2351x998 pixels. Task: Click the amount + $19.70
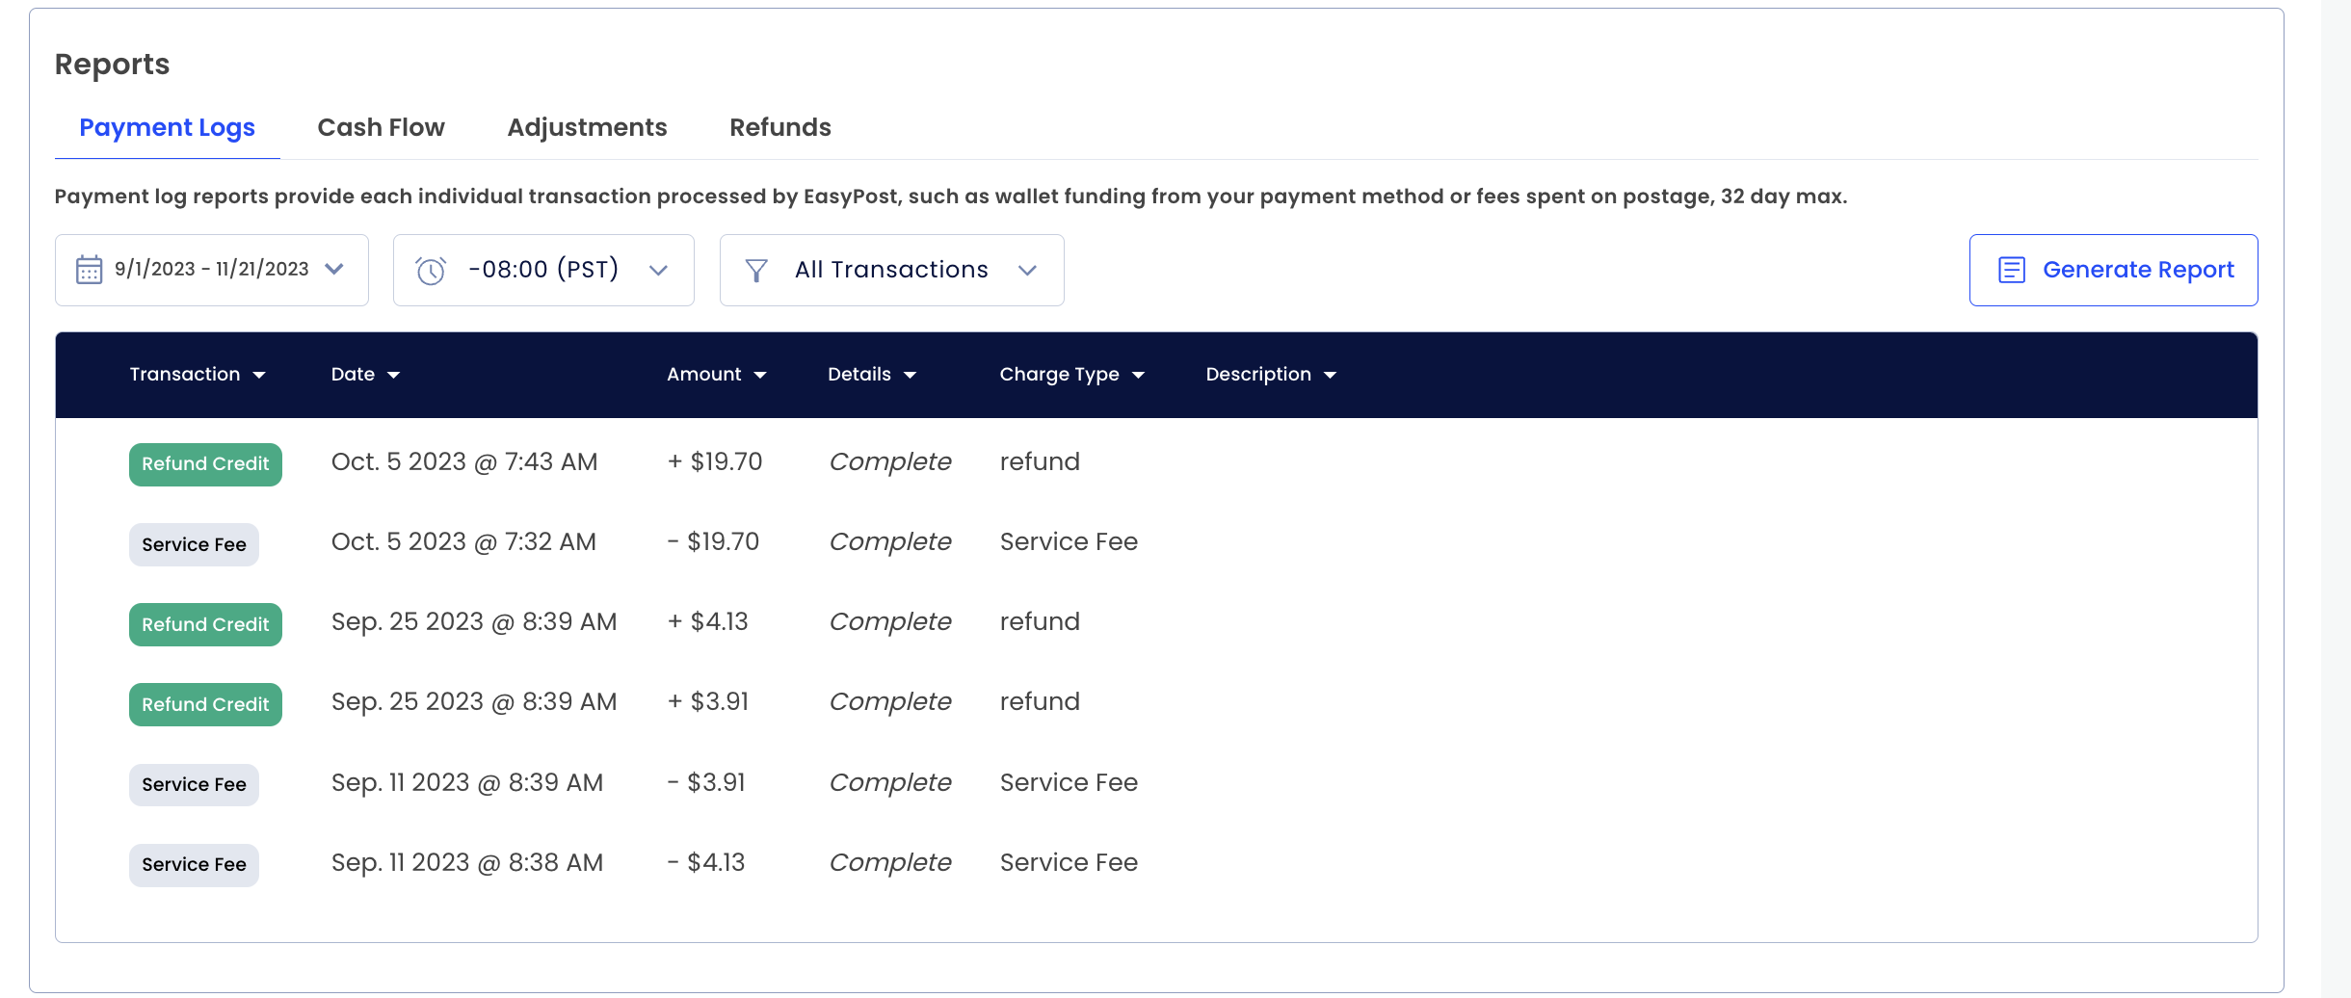(x=715, y=462)
